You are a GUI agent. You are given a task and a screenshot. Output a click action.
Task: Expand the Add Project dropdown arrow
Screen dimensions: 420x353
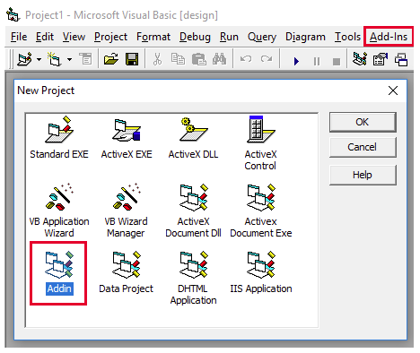pos(39,59)
